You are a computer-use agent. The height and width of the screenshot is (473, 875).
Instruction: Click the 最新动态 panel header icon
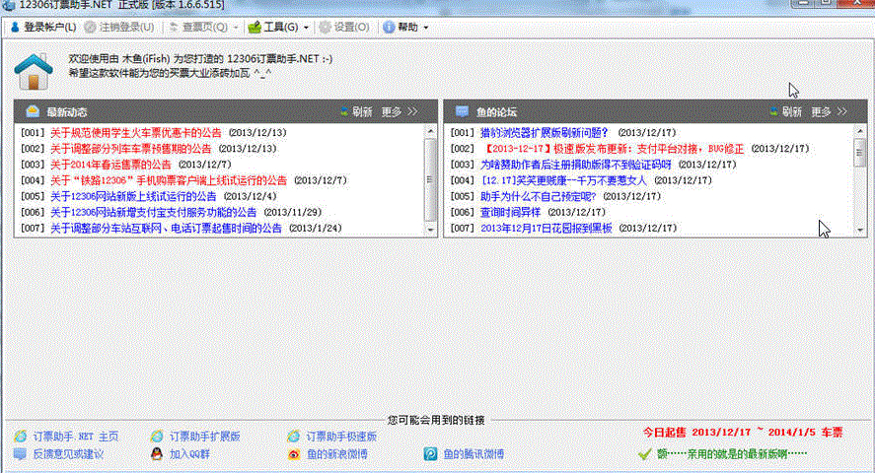32,111
